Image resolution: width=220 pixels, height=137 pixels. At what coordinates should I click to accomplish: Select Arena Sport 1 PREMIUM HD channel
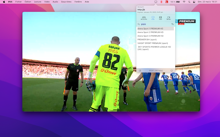[x=155, y=28]
